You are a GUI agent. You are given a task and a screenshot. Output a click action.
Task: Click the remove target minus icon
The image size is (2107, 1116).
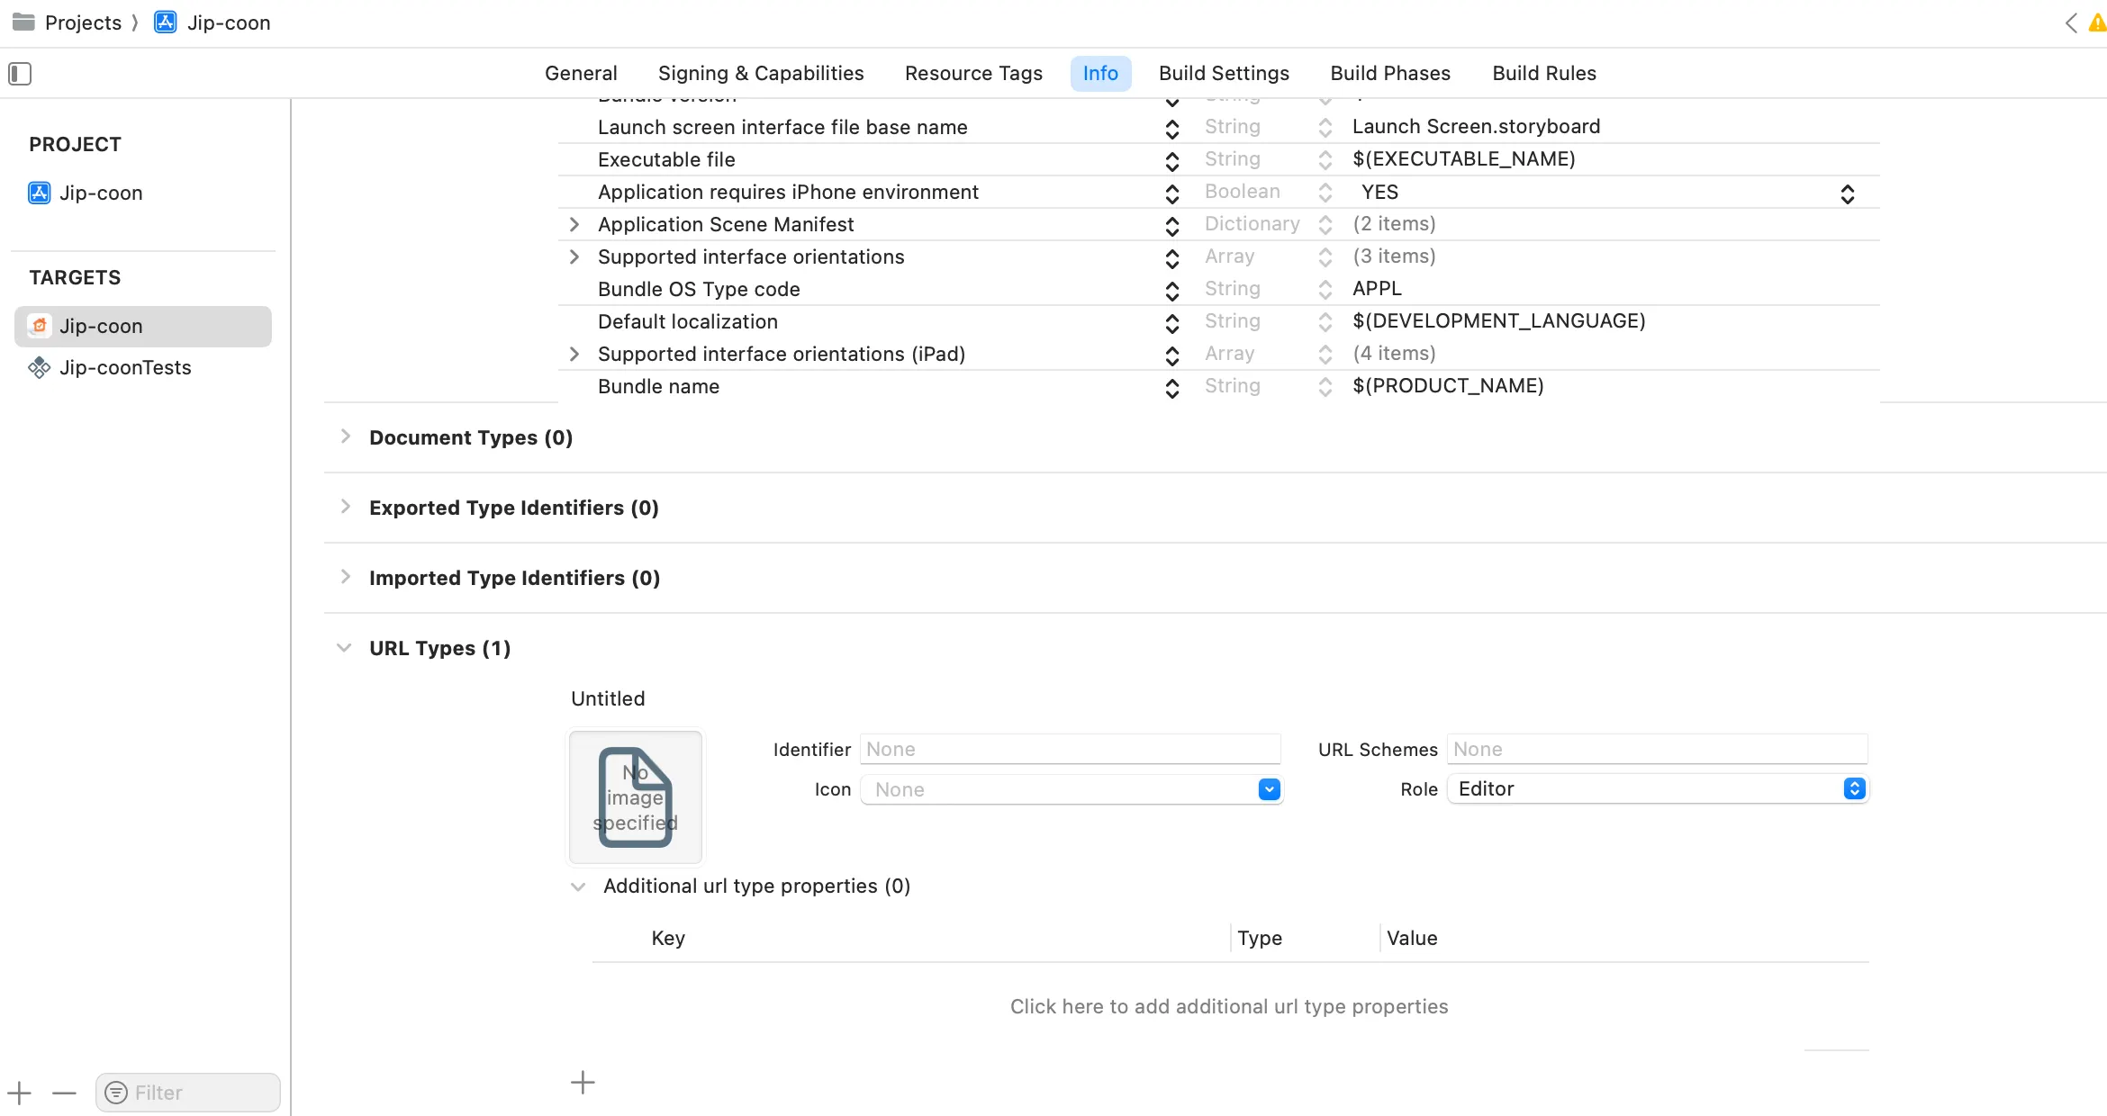pyautogui.click(x=64, y=1093)
